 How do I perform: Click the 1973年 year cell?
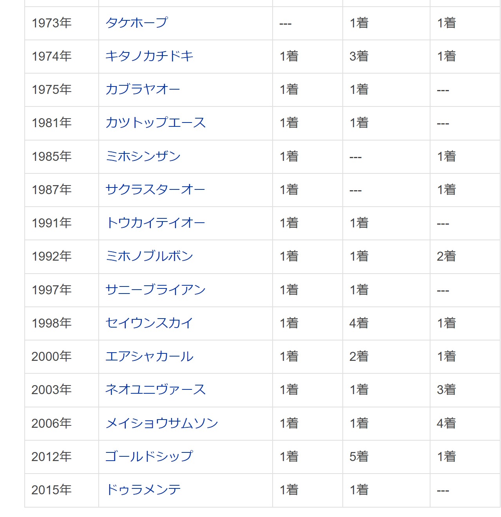coord(52,23)
